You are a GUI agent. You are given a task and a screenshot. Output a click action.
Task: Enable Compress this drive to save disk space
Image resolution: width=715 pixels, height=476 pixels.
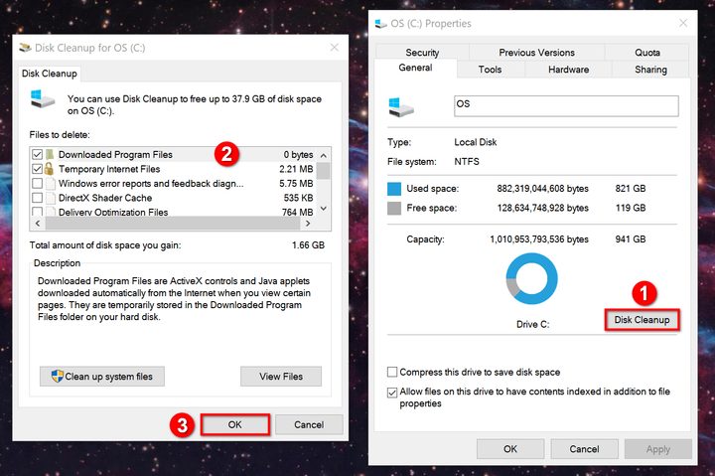click(x=392, y=372)
